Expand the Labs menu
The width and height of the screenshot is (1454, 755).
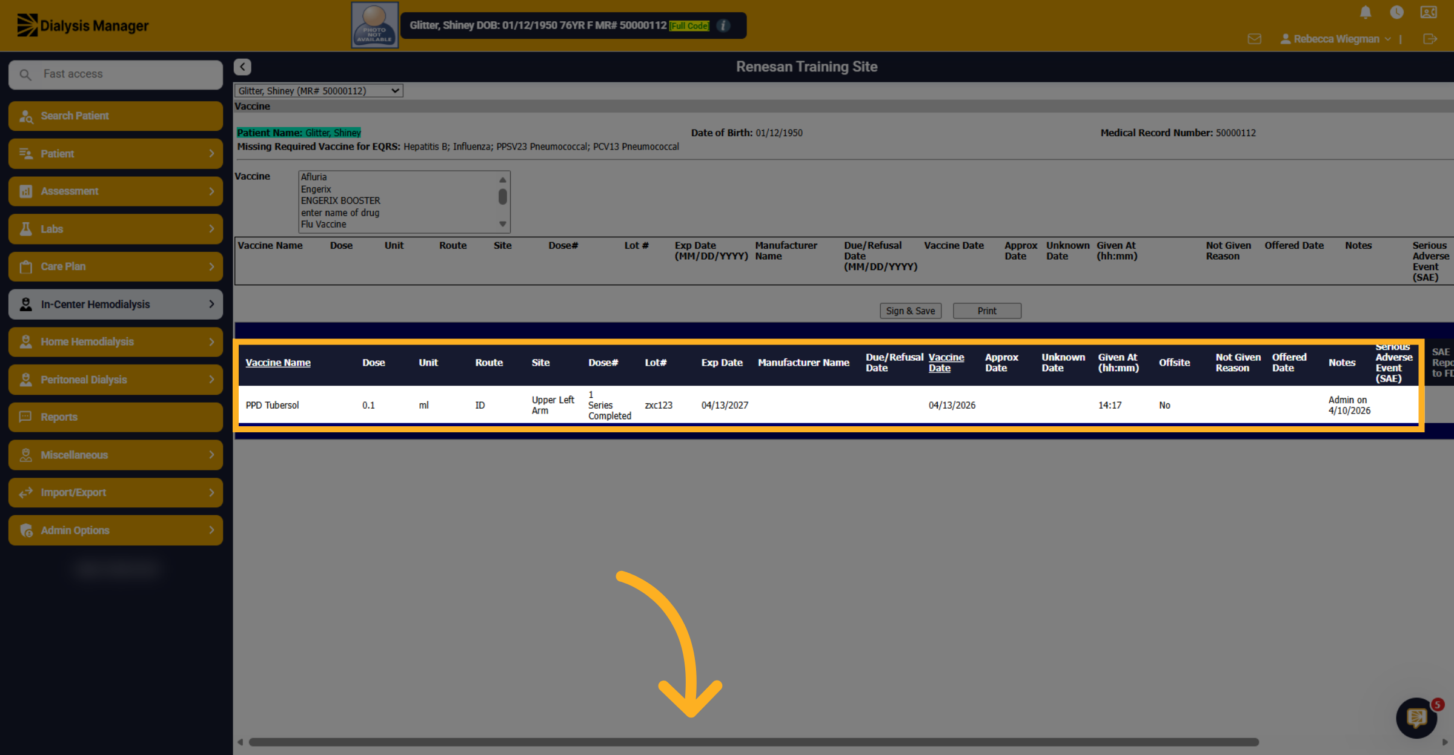tap(116, 229)
